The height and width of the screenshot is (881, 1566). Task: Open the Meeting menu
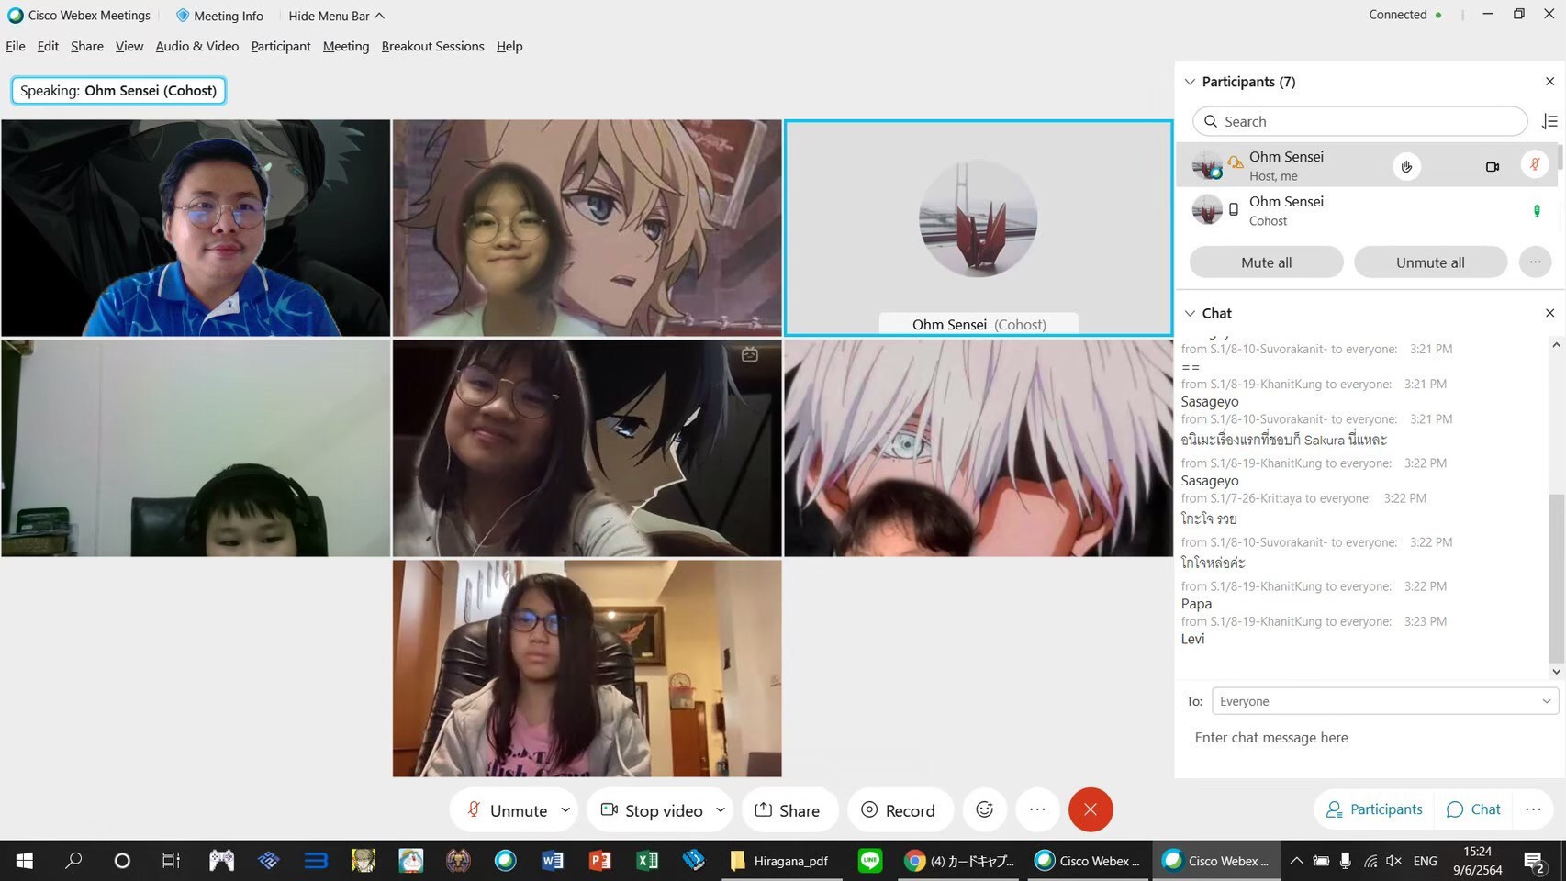pos(346,46)
